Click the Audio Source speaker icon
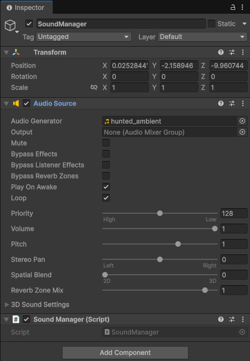 tap(16, 103)
